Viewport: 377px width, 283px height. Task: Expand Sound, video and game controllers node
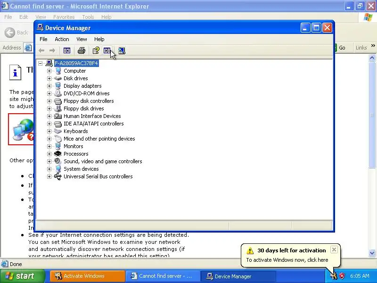tap(49, 161)
